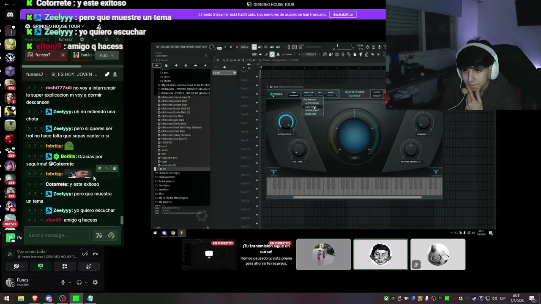Open the chatters user icon in KickTalk header
541x304 pixels.
pos(115,74)
